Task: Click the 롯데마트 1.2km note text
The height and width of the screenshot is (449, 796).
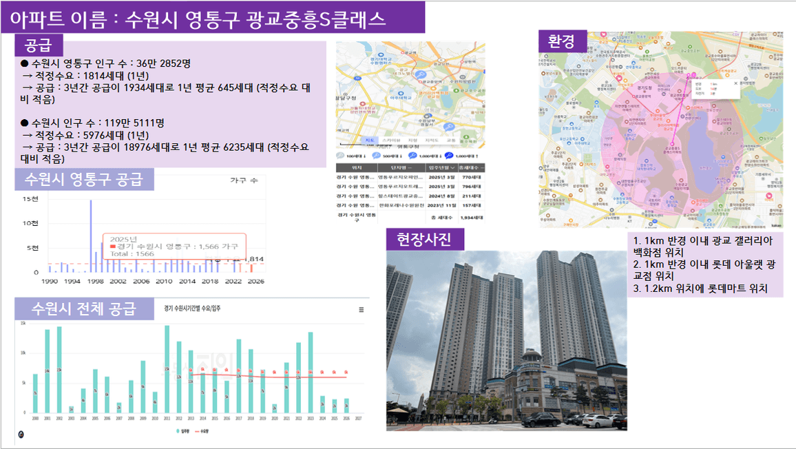Action: pyautogui.click(x=700, y=289)
